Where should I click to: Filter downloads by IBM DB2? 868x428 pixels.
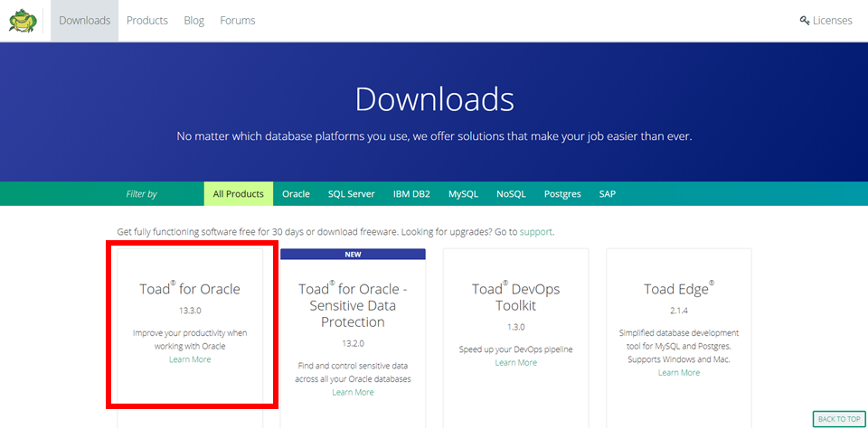point(412,194)
